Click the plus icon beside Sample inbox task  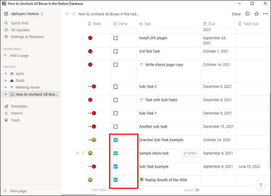pos(77,153)
